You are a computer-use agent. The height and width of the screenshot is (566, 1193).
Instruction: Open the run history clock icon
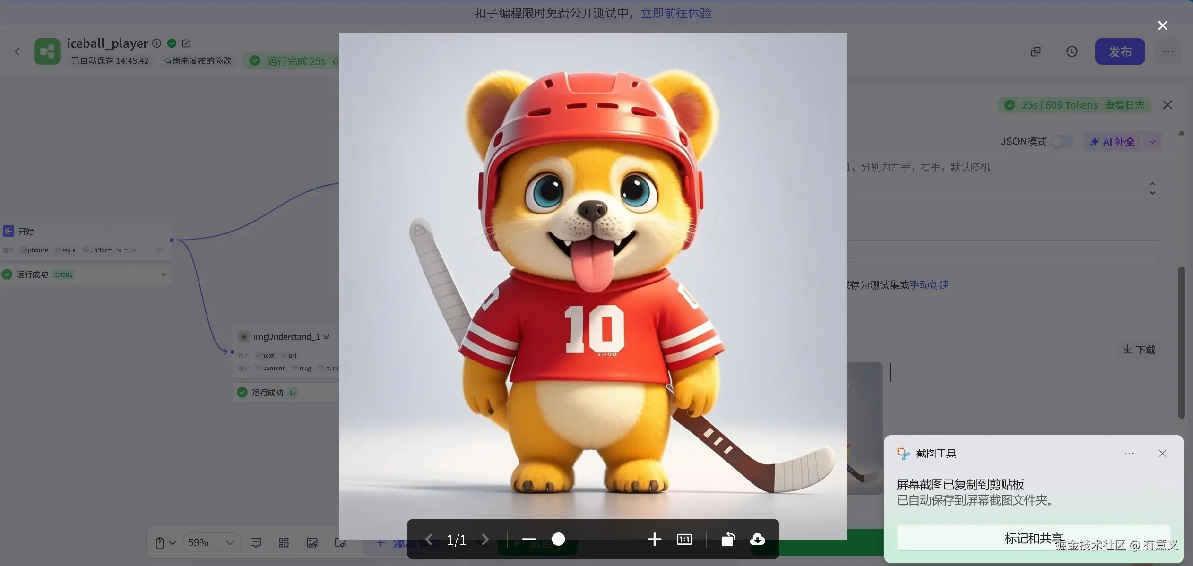pos(1072,51)
